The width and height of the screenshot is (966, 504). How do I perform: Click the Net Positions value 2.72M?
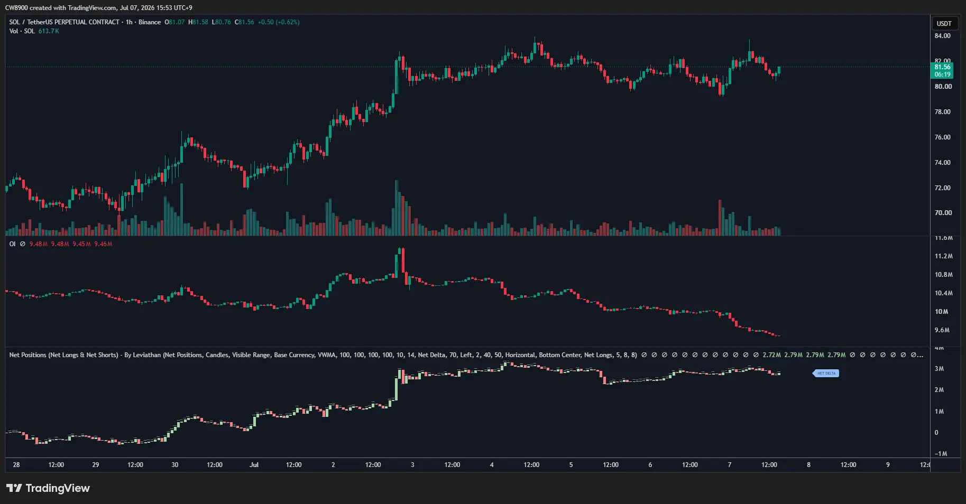771,355
